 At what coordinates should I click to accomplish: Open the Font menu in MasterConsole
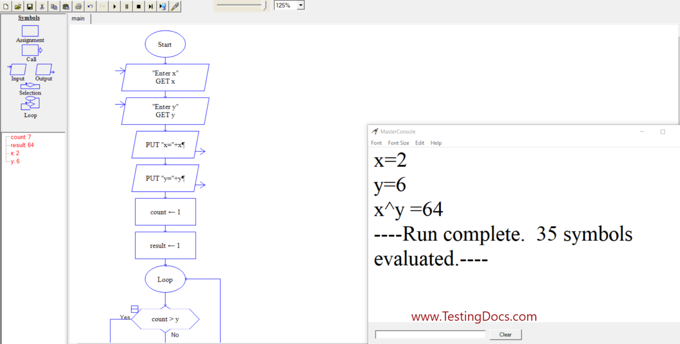(376, 143)
